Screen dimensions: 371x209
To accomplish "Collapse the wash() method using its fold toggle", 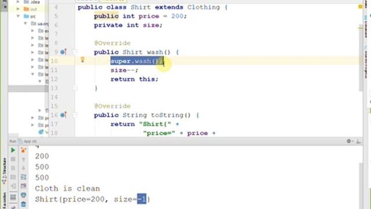I will click(75, 52).
